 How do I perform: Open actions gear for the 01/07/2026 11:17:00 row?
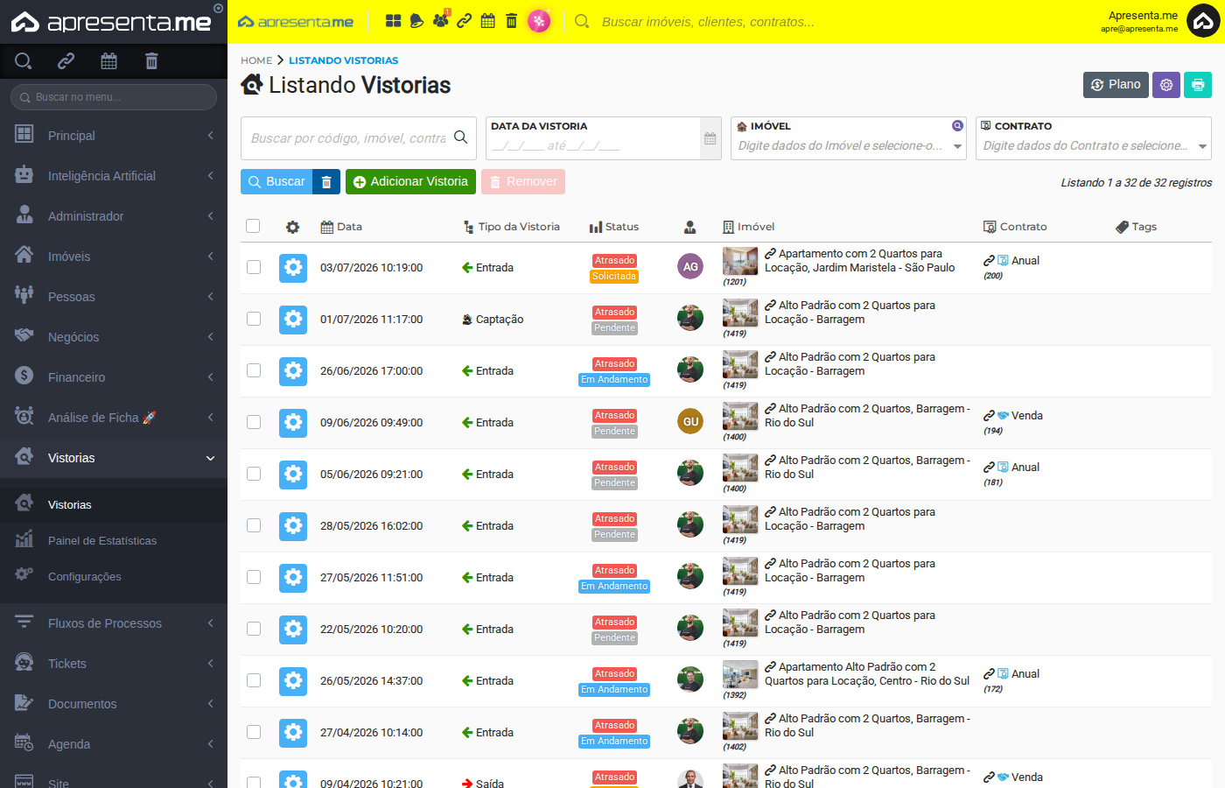293,320
